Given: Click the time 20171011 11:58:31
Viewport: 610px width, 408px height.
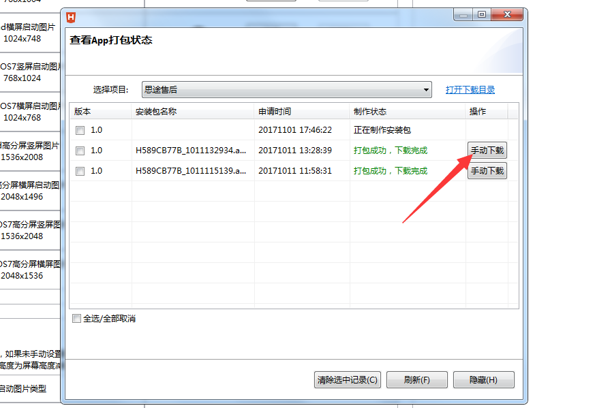Looking at the screenshot, I should click(x=295, y=171).
